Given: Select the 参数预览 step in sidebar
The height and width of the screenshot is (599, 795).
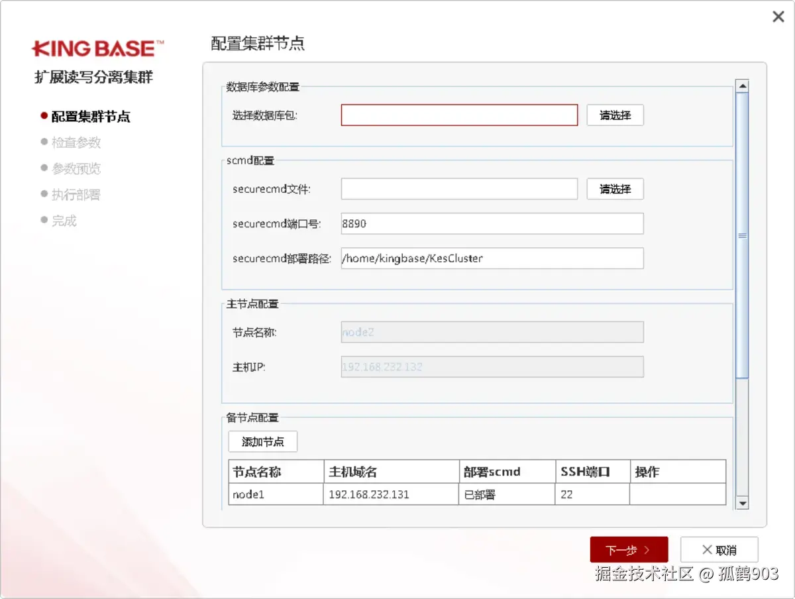Looking at the screenshot, I should (x=76, y=169).
